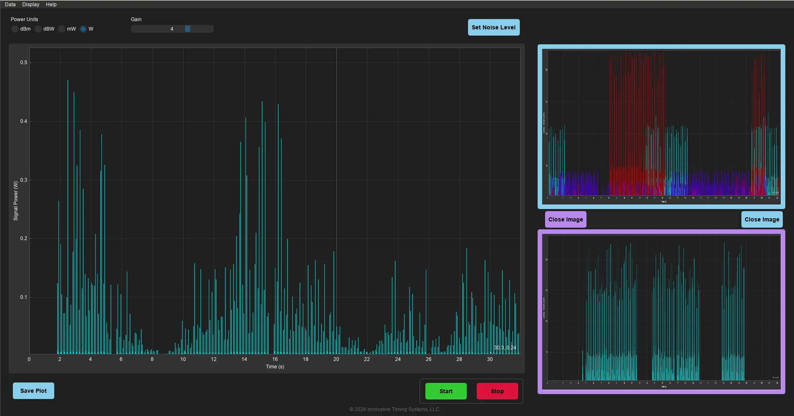Select mW power unit radio button
This screenshot has width=794, height=416.
[x=62, y=29]
